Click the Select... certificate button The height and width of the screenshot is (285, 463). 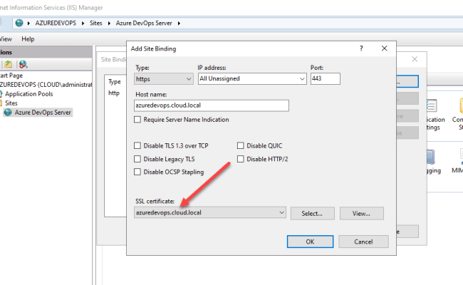click(313, 213)
